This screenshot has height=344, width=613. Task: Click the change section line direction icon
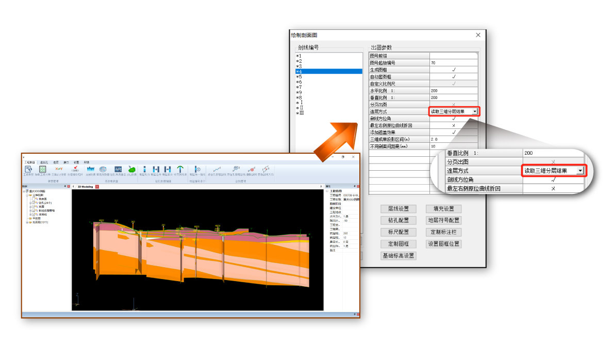[x=266, y=169]
